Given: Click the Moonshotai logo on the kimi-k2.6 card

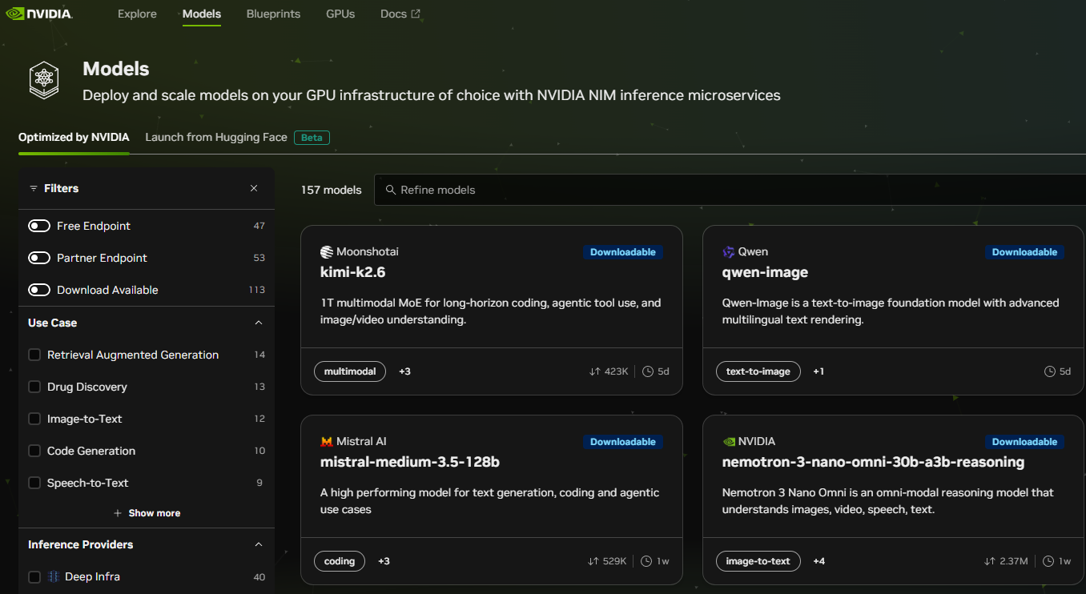Looking at the screenshot, I should [326, 252].
